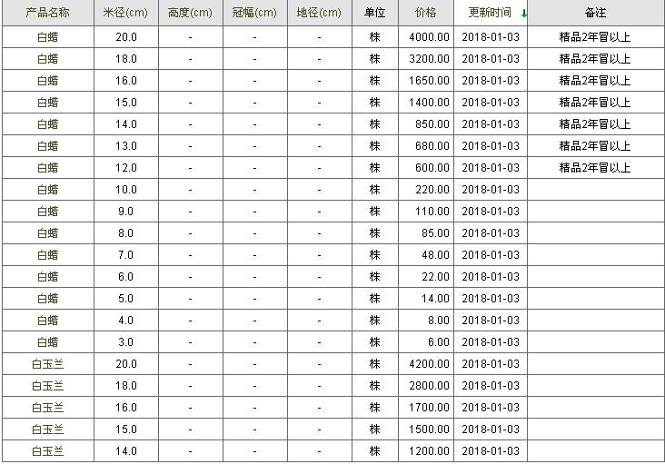Open the 白蜡 product with 米径 10.0

(47, 190)
